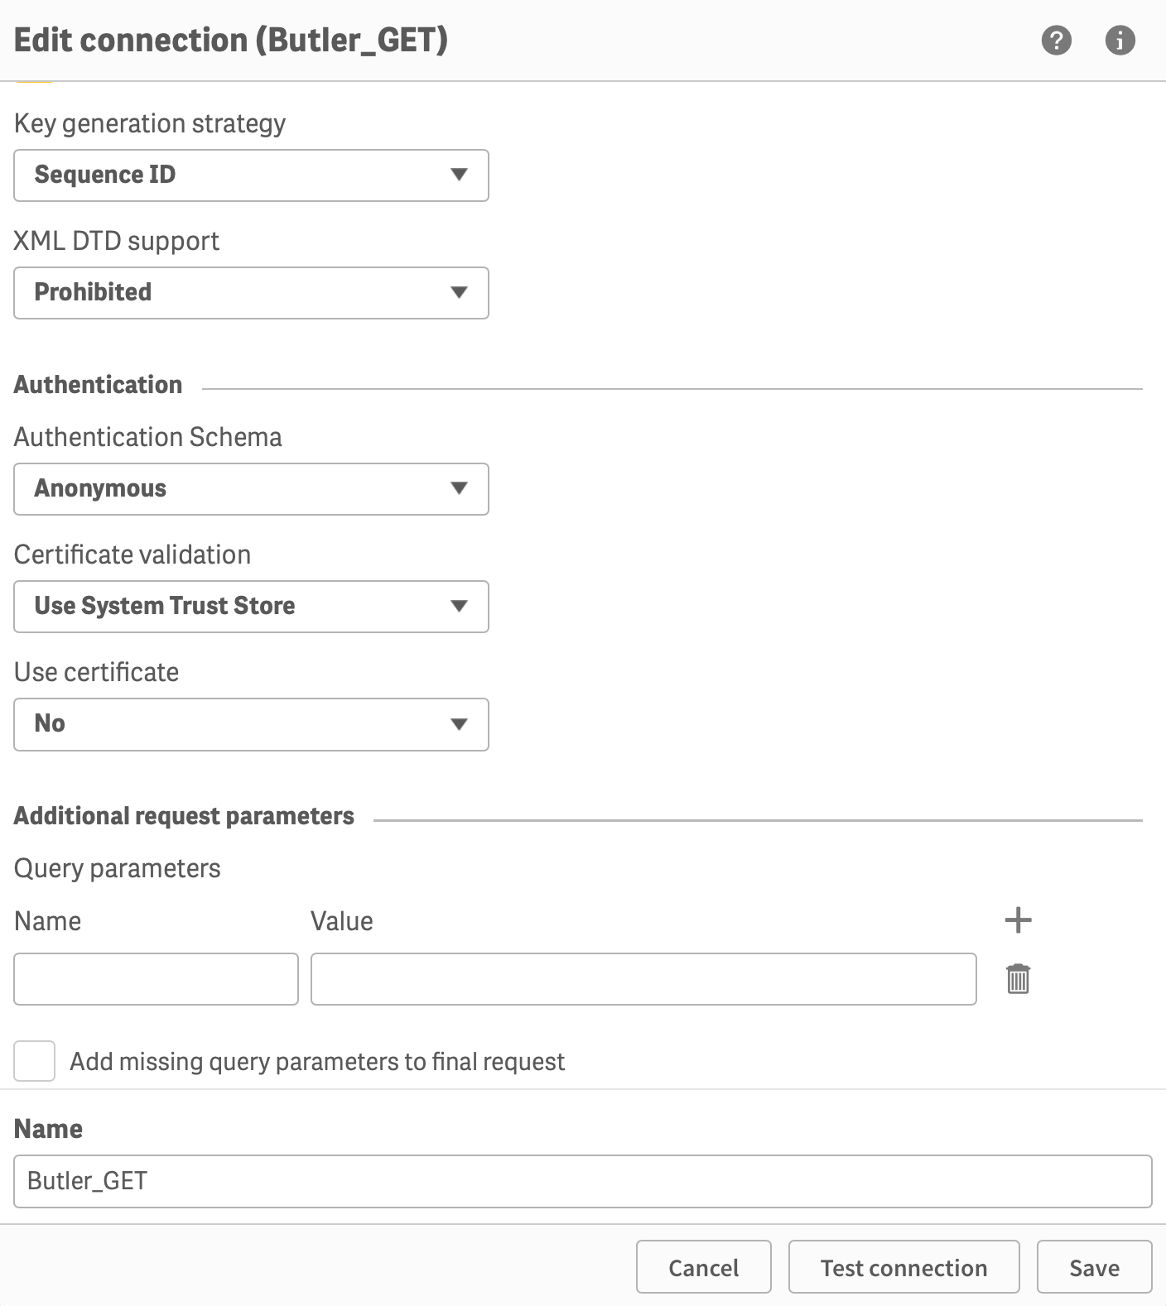
Task: Click the query parameter Name field
Action: (x=156, y=979)
